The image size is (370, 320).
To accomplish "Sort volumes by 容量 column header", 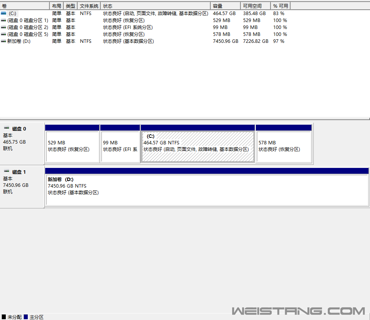I will (225, 6).
